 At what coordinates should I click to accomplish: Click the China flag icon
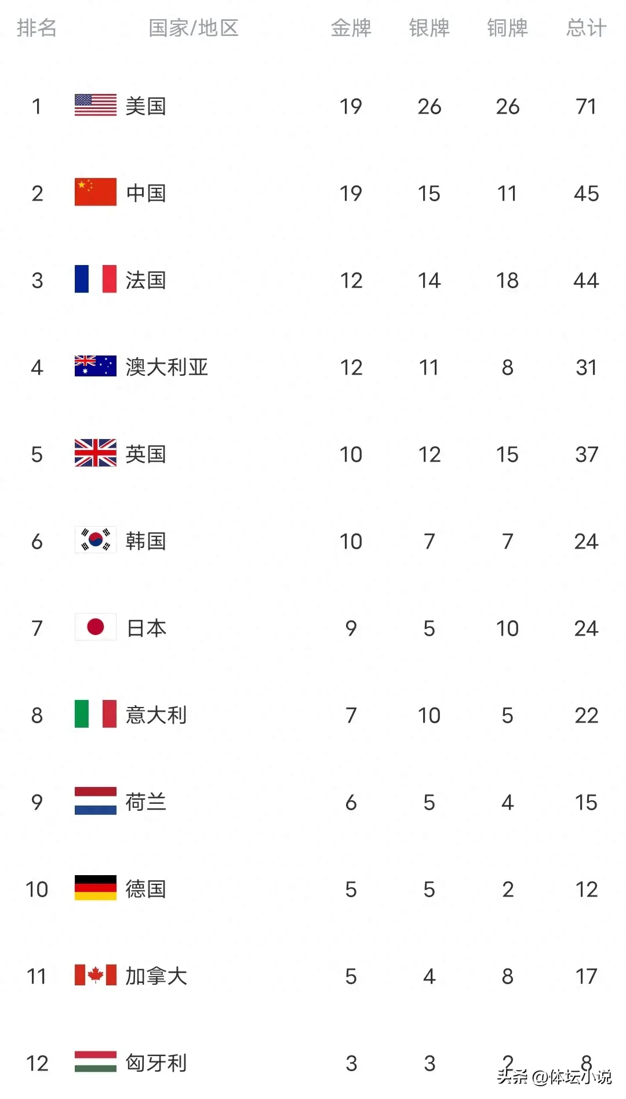96,193
